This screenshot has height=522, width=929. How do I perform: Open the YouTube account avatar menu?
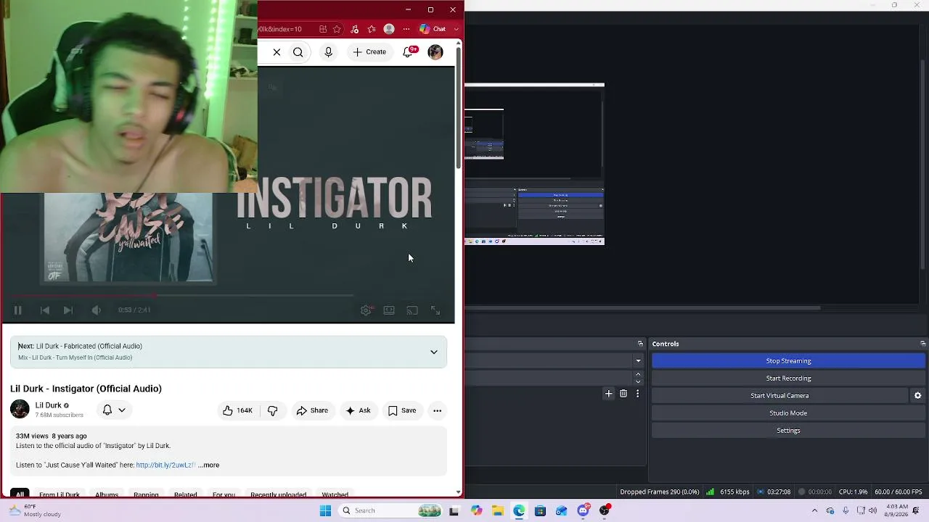(435, 52)
